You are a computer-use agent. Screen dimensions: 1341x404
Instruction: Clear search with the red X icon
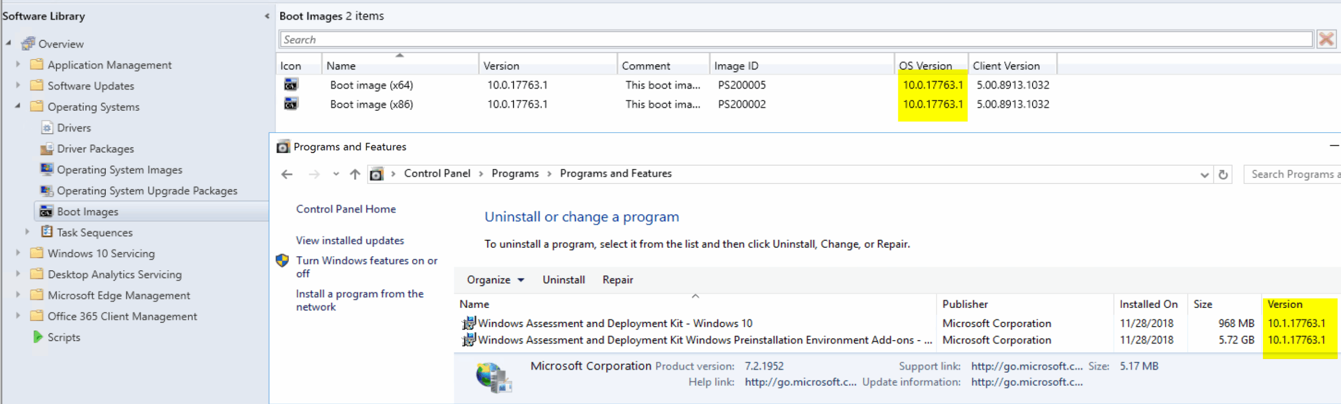(x=1326, y=39)
